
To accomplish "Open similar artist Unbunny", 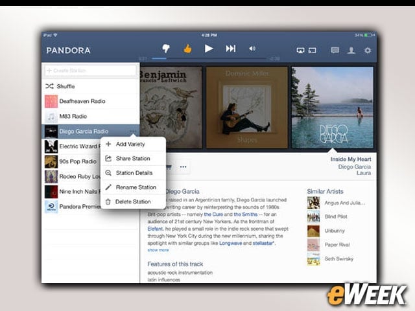I will 326,231.
